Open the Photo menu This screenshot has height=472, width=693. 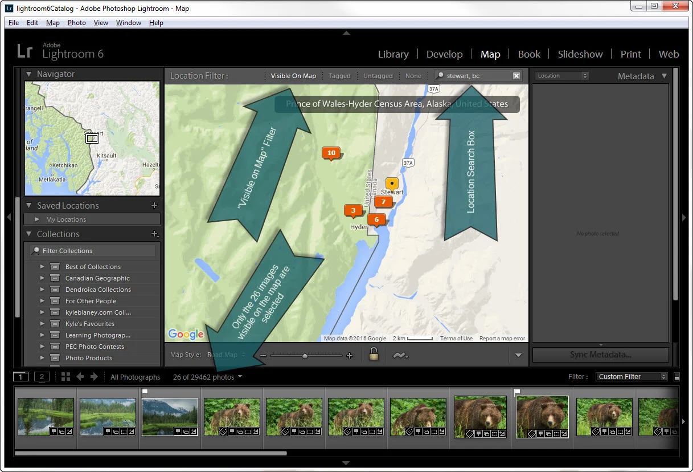[76, 23]
